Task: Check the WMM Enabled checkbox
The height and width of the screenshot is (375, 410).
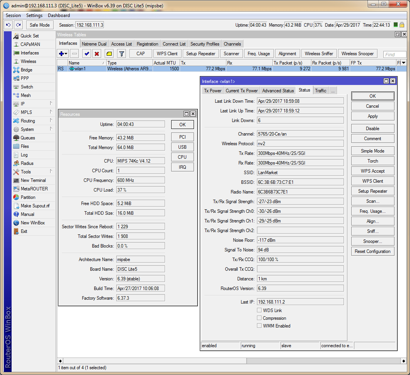Action: (x=259, y=326)
